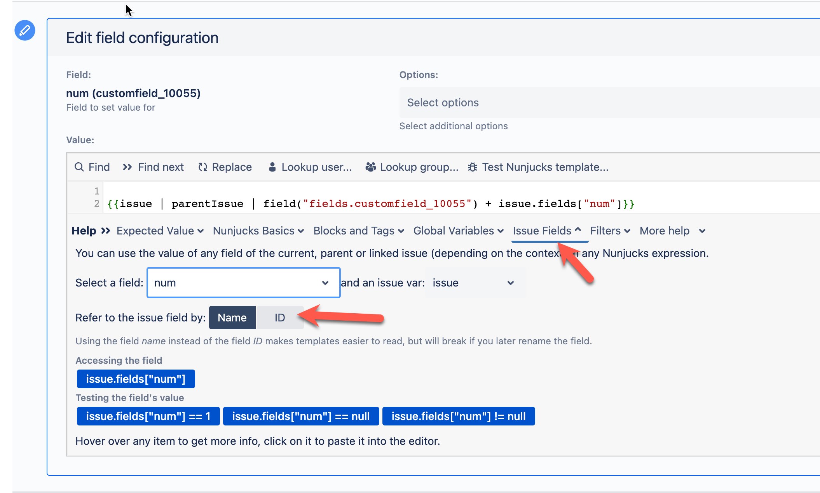Click the Test Nunjucks template bug icon

pyautogui.click(x=472, y=167)
